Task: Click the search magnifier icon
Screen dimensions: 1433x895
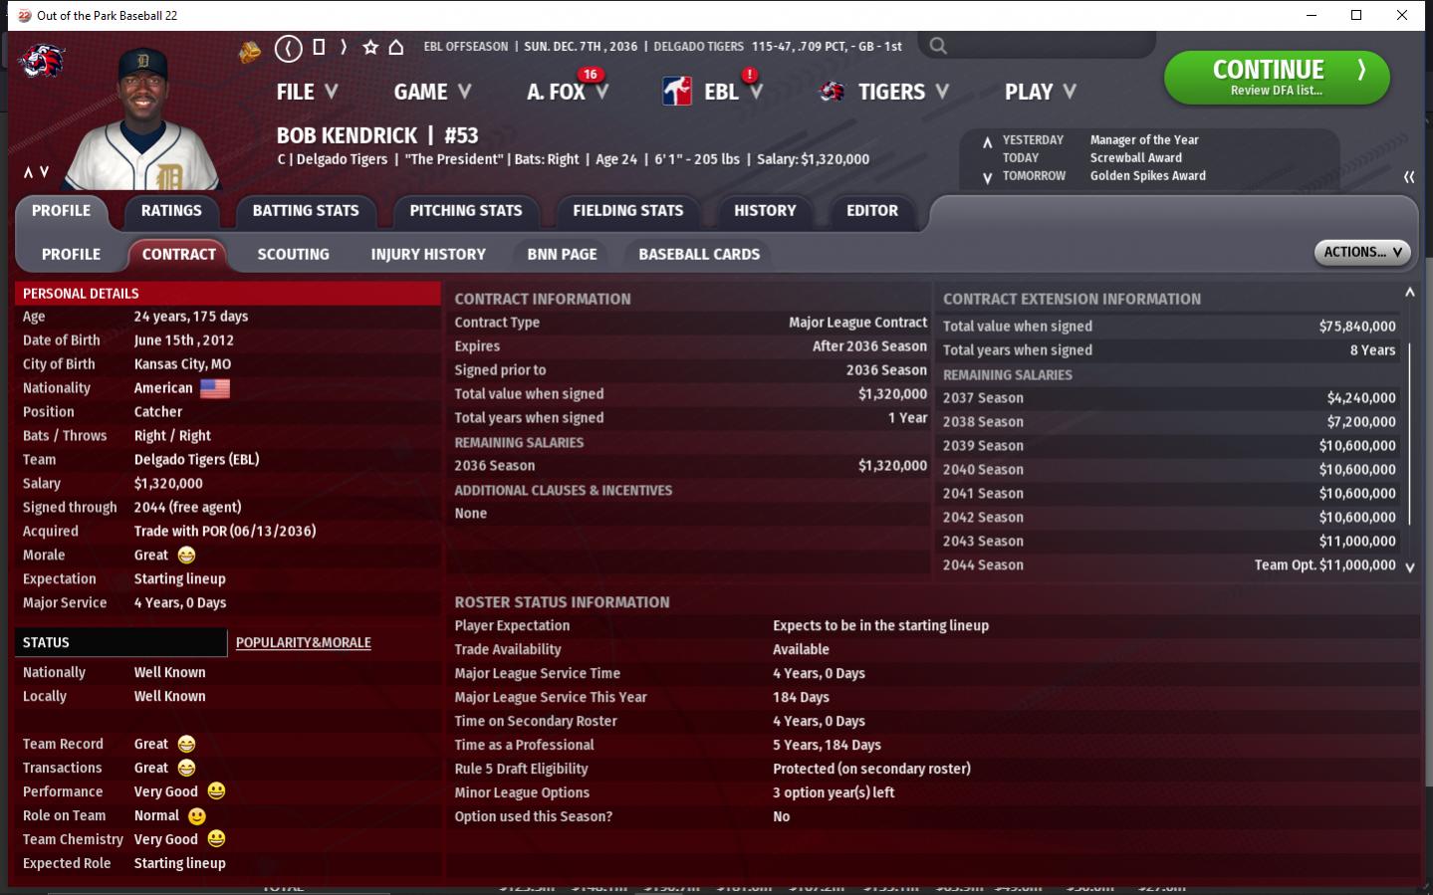Action: (x=938, y=46)
